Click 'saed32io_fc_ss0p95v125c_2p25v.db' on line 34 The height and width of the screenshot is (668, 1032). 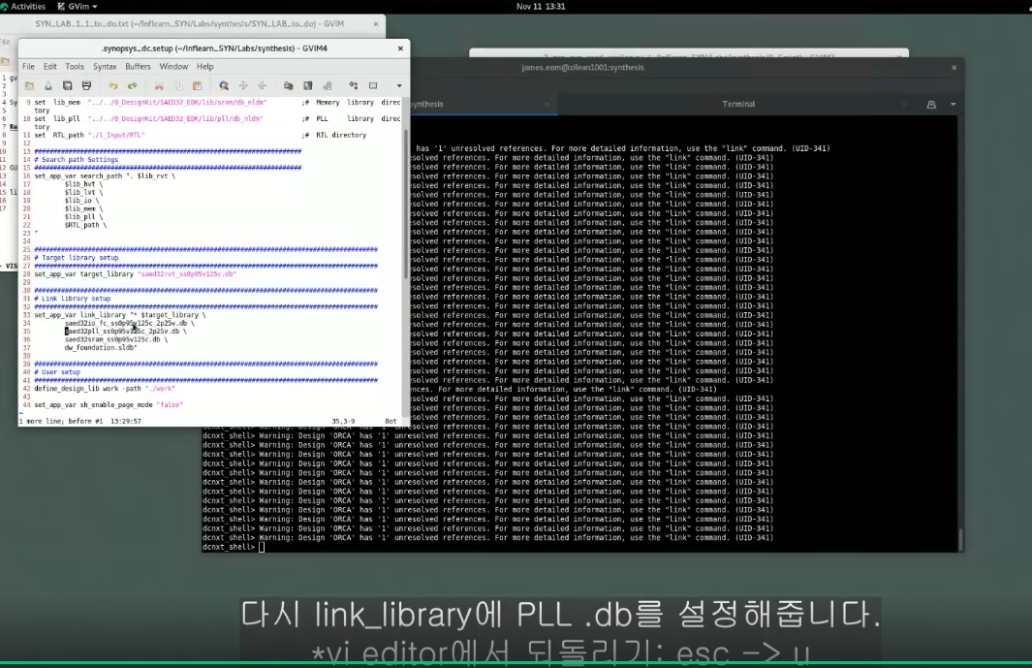point(126,324)
